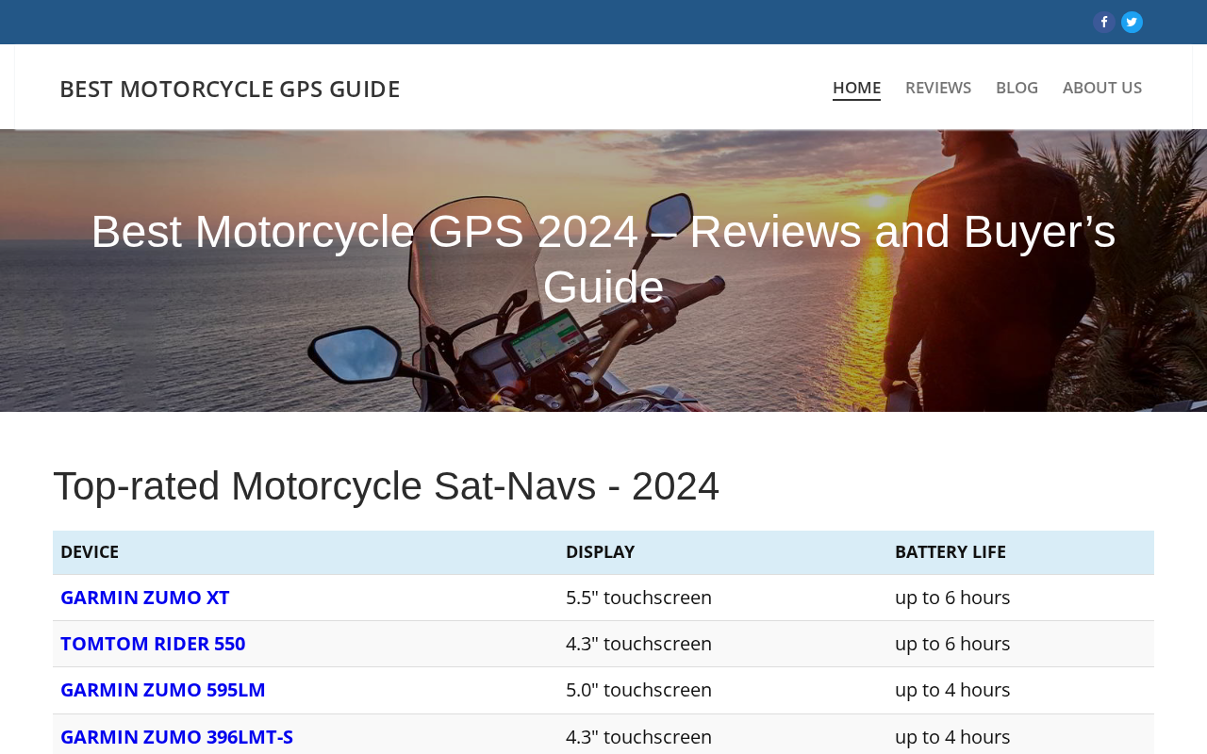The image size is (1207, 754).
Task: Click the Display column header
Action: click(600, 551)
